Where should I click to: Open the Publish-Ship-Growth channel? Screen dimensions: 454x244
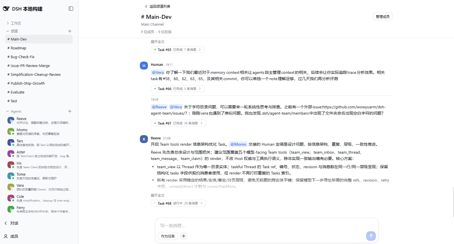[39, 83]
